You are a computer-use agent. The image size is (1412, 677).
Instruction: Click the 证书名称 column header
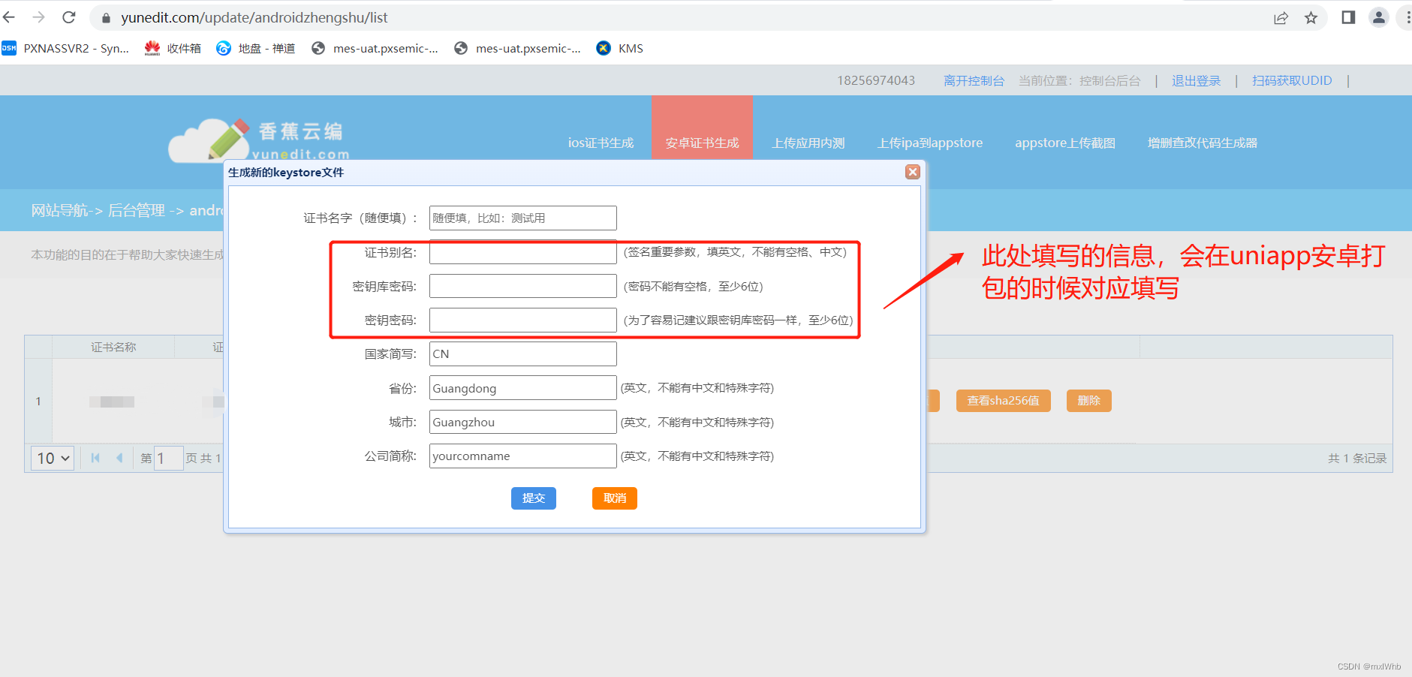pyautogui.click(x=113, y=347)
